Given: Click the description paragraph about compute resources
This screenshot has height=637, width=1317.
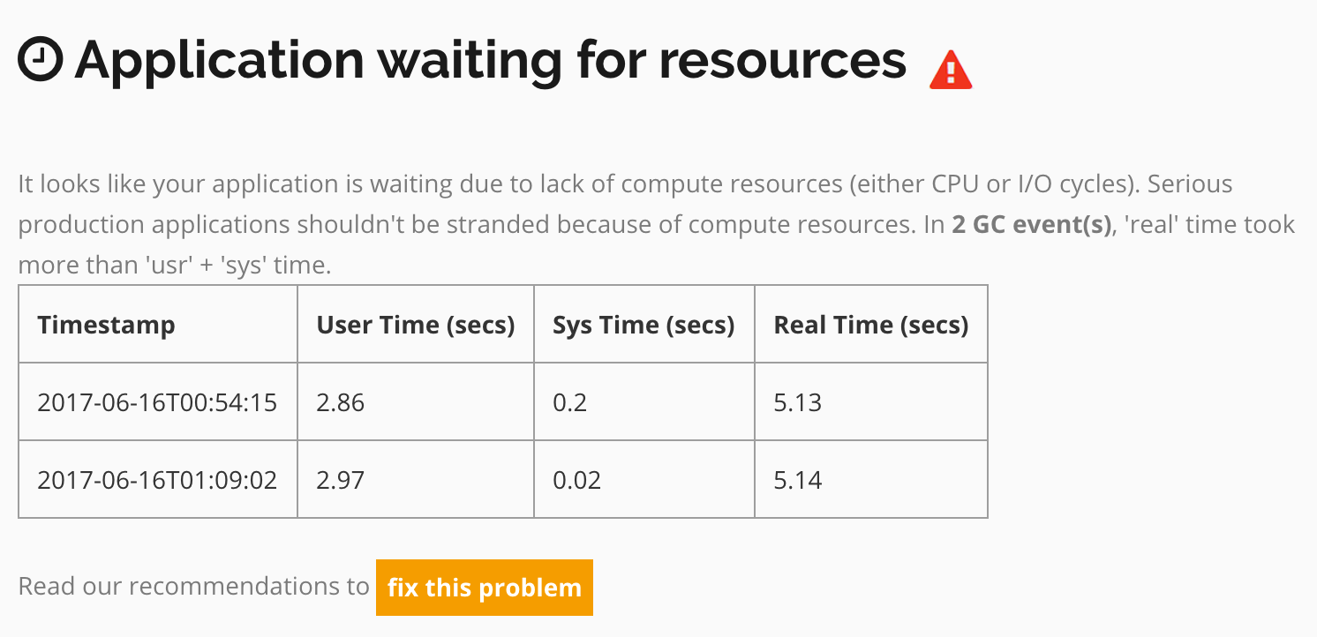Looking at the screenshot, I should [x=657, y=225].
